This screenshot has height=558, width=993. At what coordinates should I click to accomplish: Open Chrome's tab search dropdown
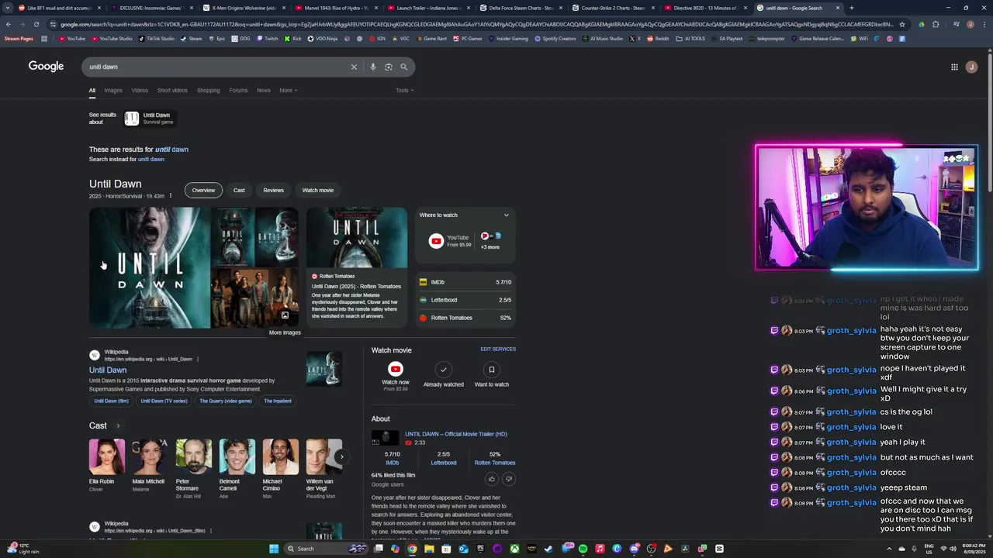[x=8, y=8]
